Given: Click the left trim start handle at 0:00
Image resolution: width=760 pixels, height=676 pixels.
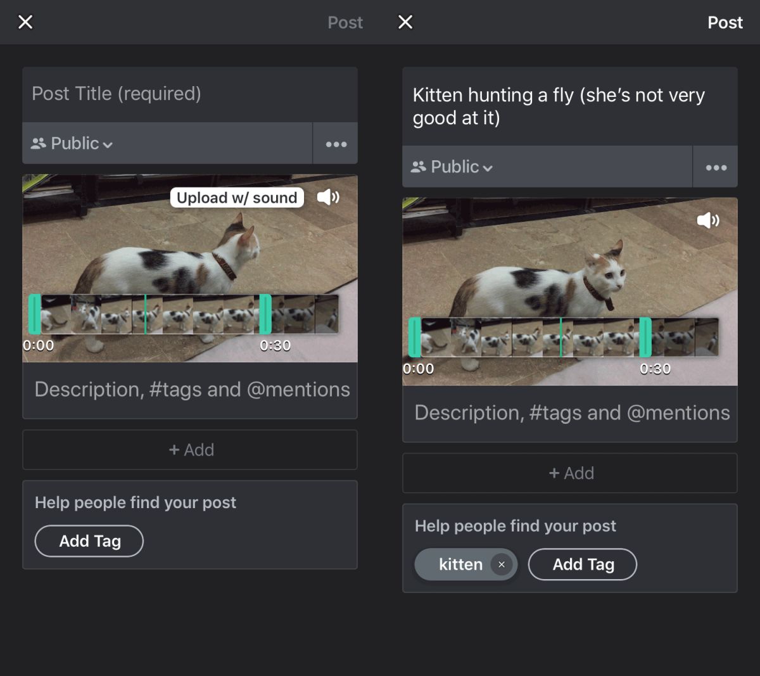Looking at the screenshot, I should click(35, 314).
